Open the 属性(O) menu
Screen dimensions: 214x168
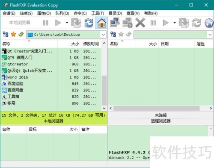pos(44,13)
